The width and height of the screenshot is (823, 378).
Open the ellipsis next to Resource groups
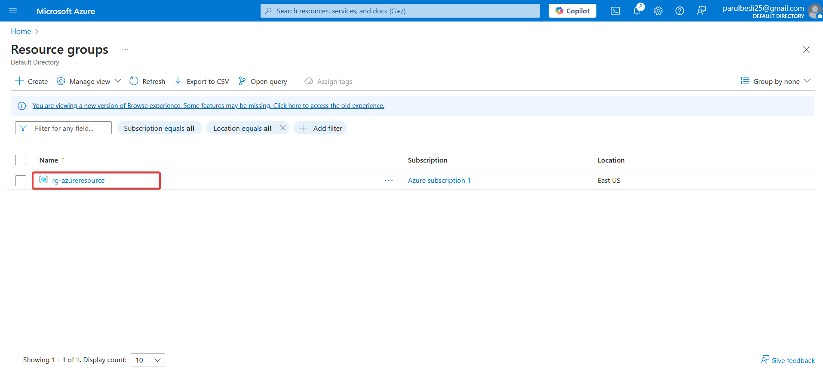pos(125,50)
